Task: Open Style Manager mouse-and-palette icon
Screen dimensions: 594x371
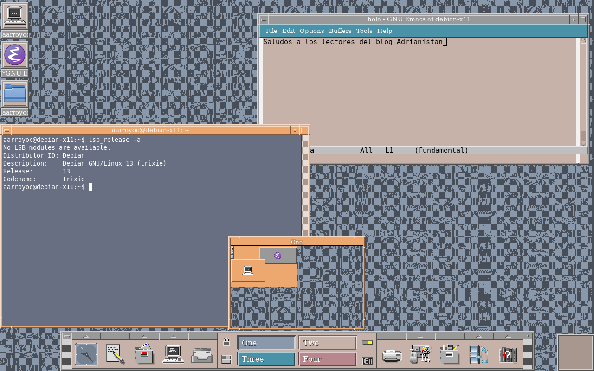Action: tap(420, 354)
